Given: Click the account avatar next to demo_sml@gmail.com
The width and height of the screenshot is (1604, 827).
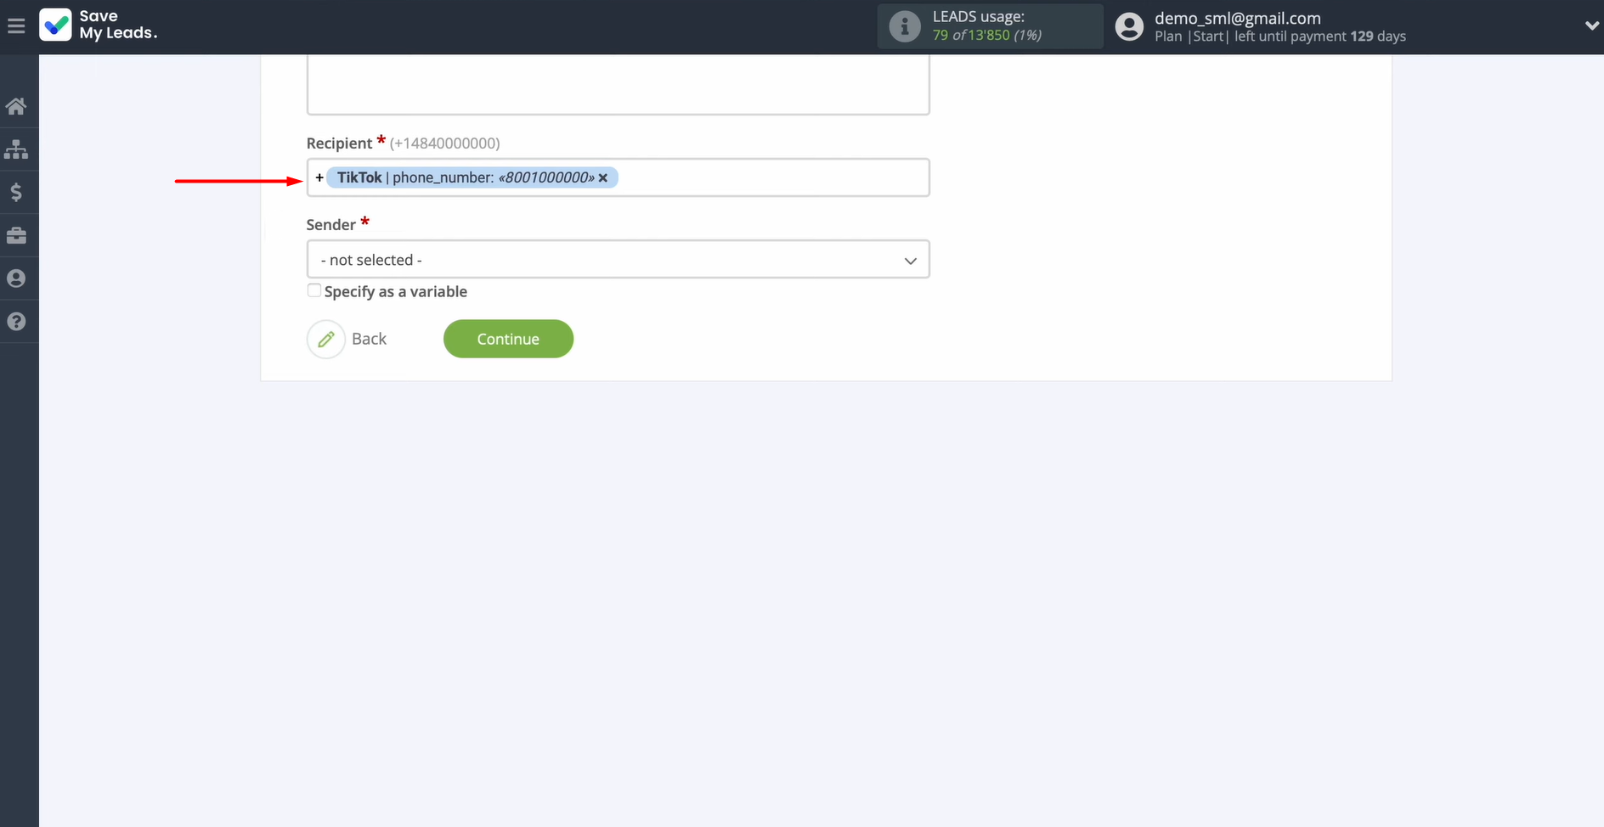Looking at the screenshot, I should 1128,26.
